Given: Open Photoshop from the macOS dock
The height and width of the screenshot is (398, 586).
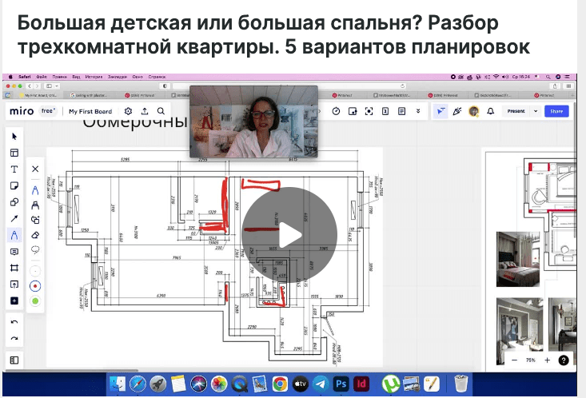Looking at the screenshot, I should pyautogui.click(x=341, y=383).
